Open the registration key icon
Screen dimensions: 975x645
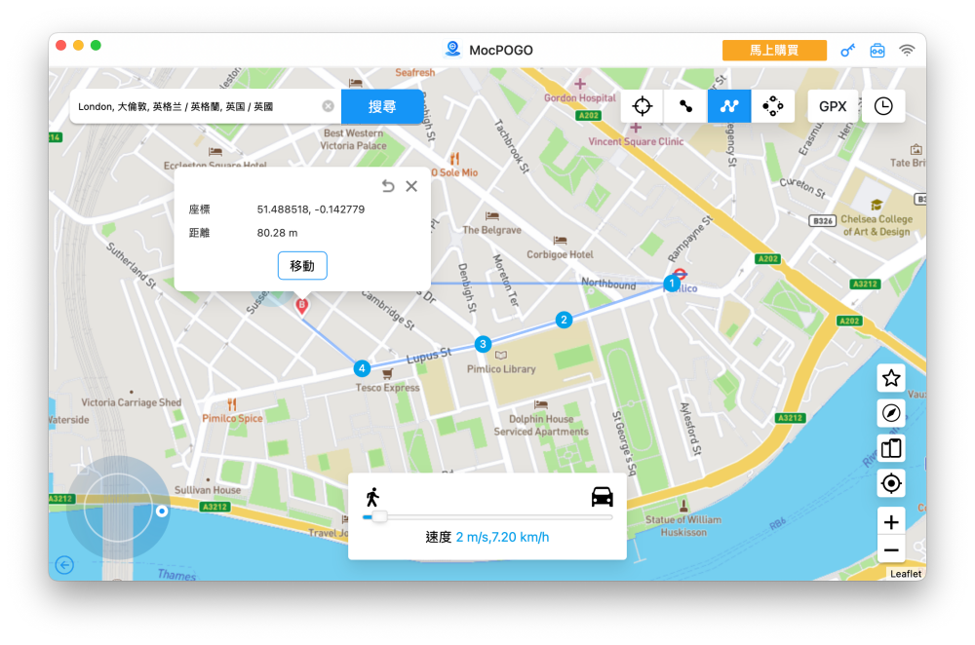[847, 51]
